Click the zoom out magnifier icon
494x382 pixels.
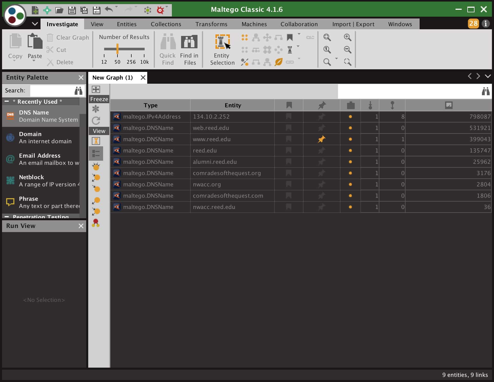pyautogui.click(x=348, y=50)
